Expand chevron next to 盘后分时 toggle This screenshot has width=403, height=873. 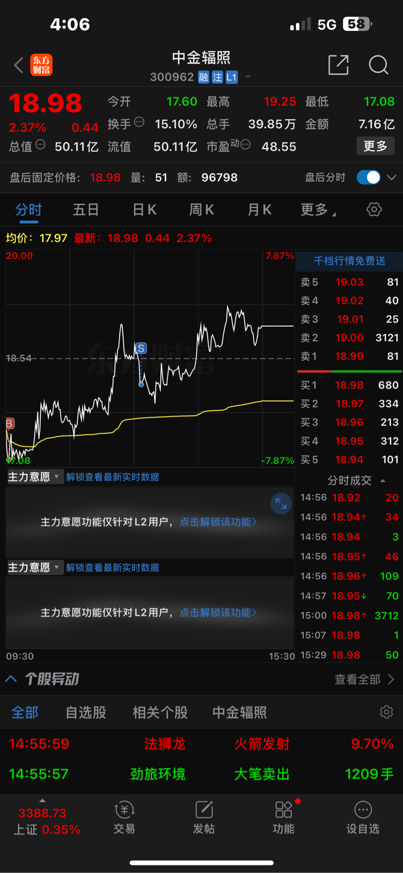click(x=391, y=178)
